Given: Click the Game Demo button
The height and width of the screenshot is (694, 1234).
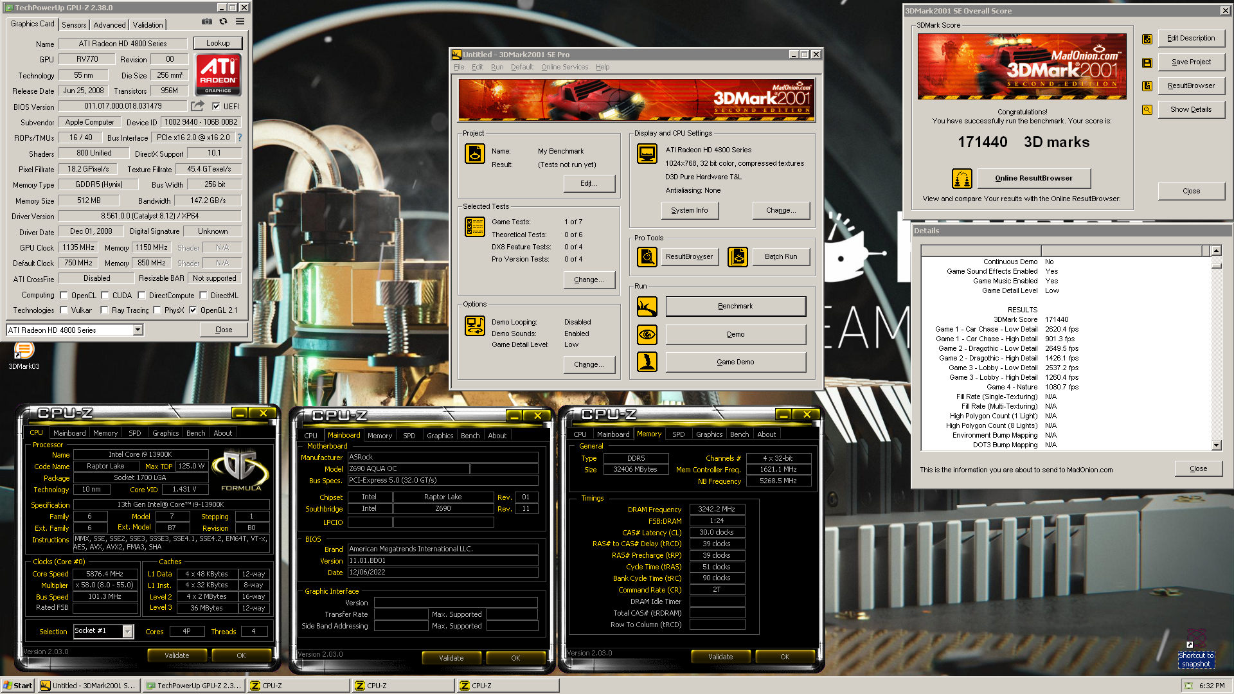Looking at the screenshot, I should 735,362.
